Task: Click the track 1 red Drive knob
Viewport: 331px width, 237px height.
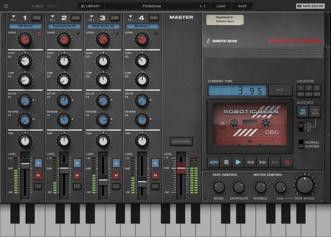Action: point(25,40)
